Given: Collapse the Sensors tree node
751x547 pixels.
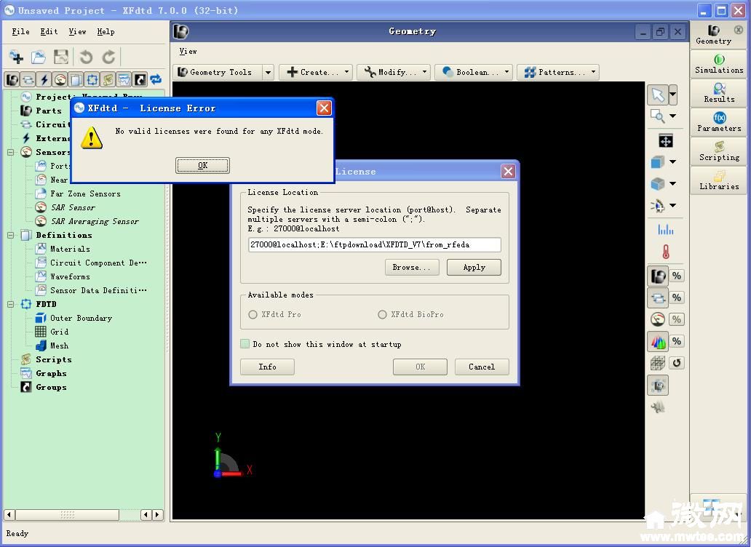Looking at the screenshot, I should pos(10,152).
